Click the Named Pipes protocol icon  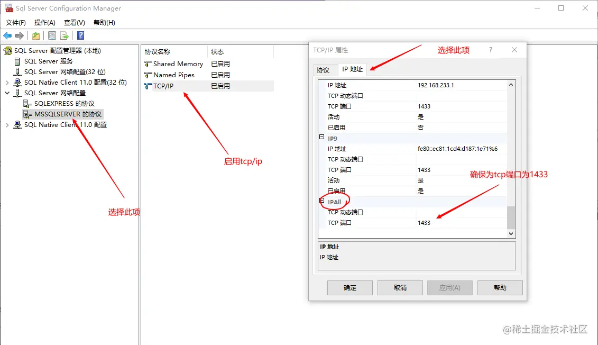coord(148,75)
